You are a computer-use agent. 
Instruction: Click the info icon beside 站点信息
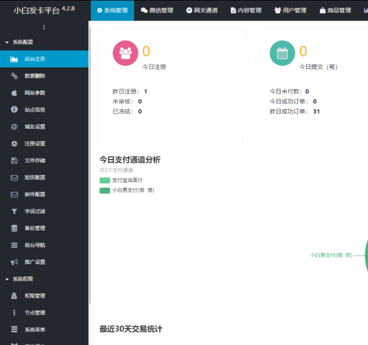[x=14, y=110]
